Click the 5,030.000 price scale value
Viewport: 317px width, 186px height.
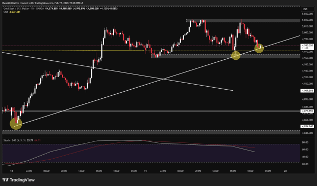point(307,14)
